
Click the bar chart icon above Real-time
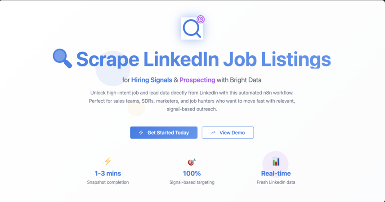[x=276, y=162]
